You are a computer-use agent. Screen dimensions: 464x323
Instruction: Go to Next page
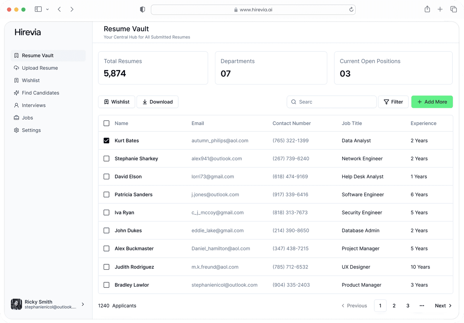pos(443,306)
